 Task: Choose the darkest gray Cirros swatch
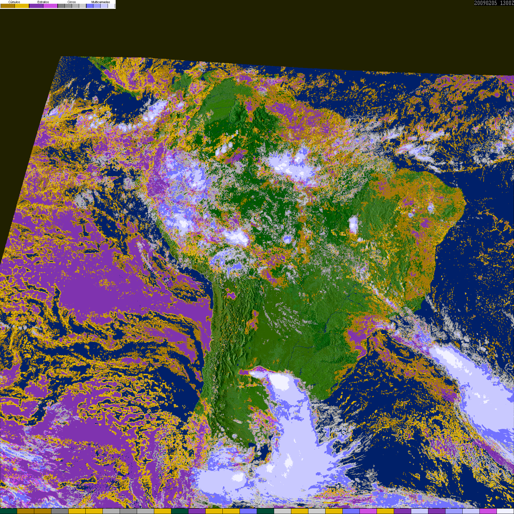[x=61, y=6]
